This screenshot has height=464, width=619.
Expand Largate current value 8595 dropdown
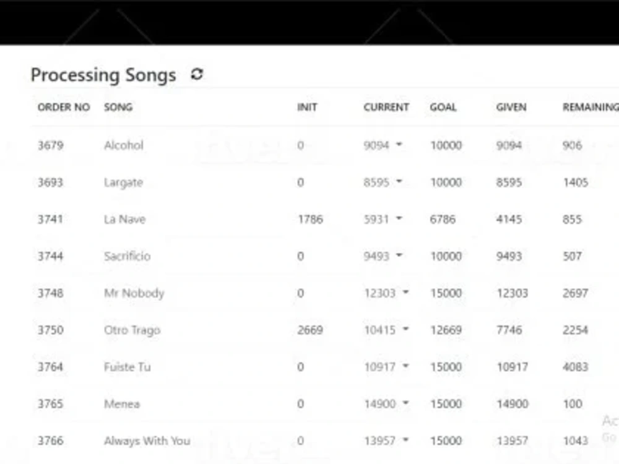pos(399,181)
